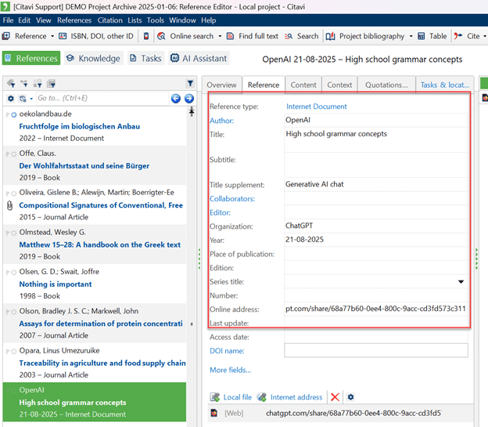
Task: Go forward with blue right arrow
Action: 189,99
